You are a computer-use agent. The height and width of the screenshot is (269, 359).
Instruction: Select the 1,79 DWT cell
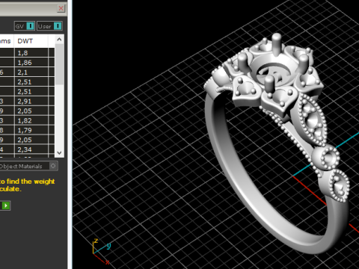click(x=31, y=130)
